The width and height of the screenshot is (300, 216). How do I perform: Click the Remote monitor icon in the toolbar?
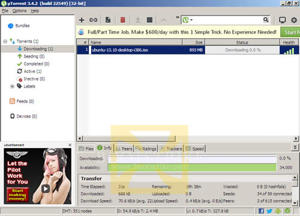coord(283,20)
